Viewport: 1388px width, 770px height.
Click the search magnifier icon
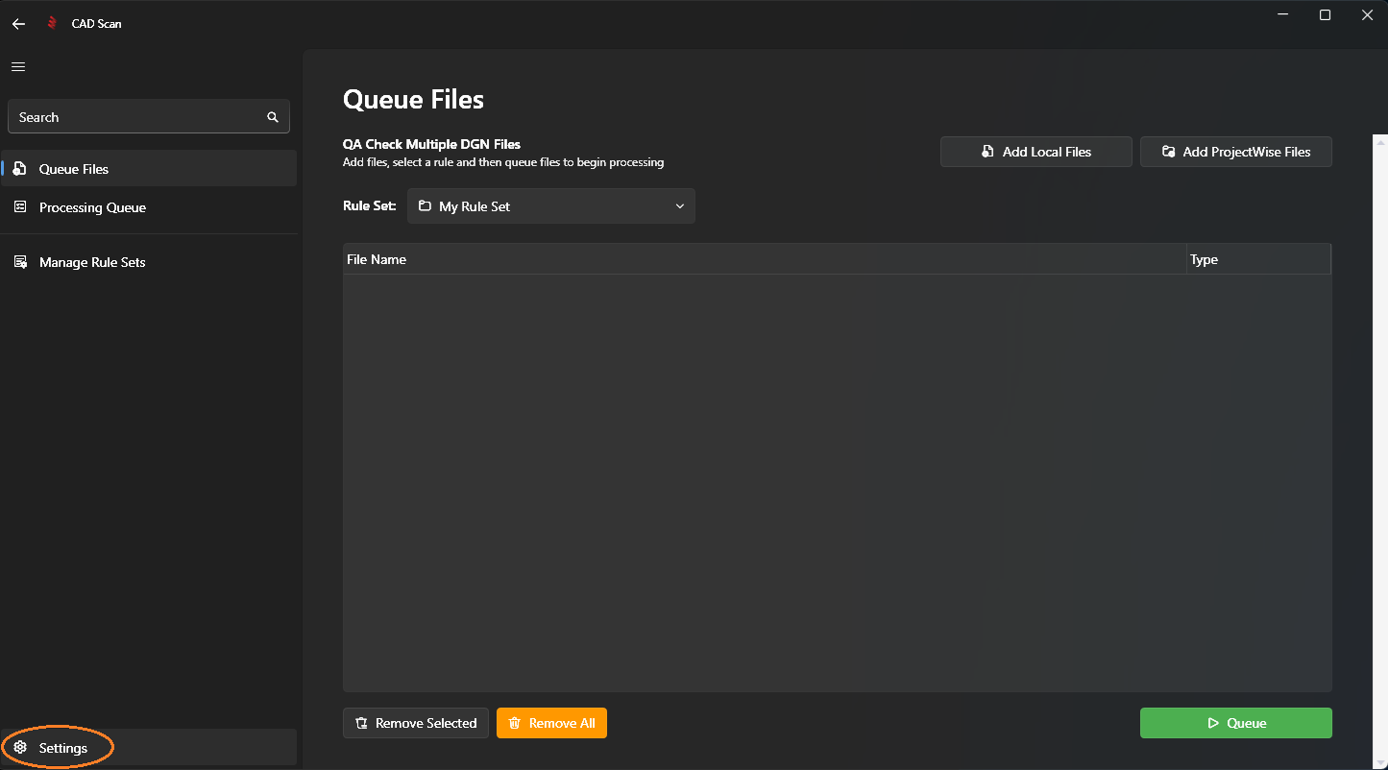273,117
